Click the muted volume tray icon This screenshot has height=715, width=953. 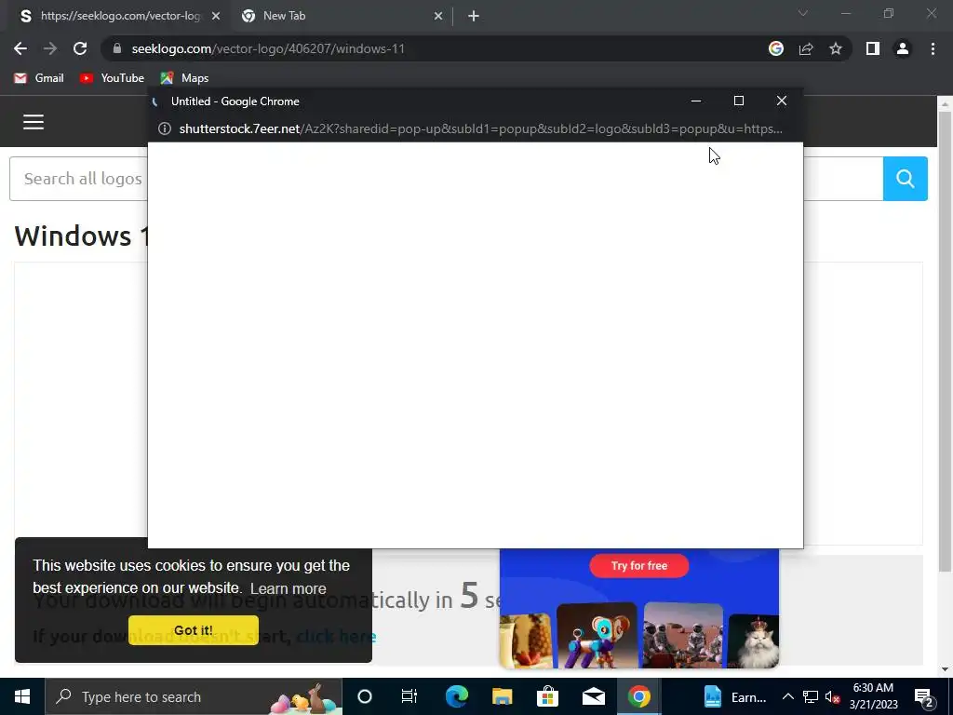tap(833, 696)
